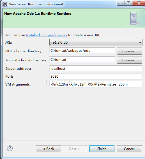The width and height of the screenshot is (145, 159).
Task: Click the Eclipse icon in title bar
Action: coord(5,4)
